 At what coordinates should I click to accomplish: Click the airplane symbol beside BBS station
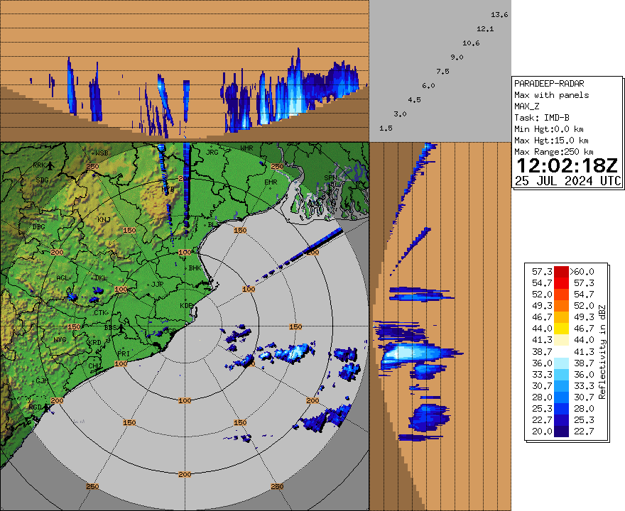click(121, 329)
